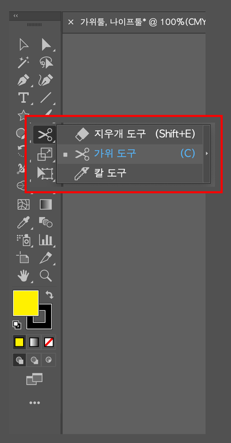231x443 pixels.
Task: Set paint mode to None
Action: click(49, 343)
